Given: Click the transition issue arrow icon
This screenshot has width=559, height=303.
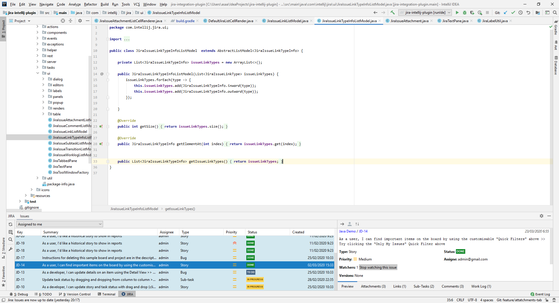Looking at the screenshot, I should pos(342,224).
